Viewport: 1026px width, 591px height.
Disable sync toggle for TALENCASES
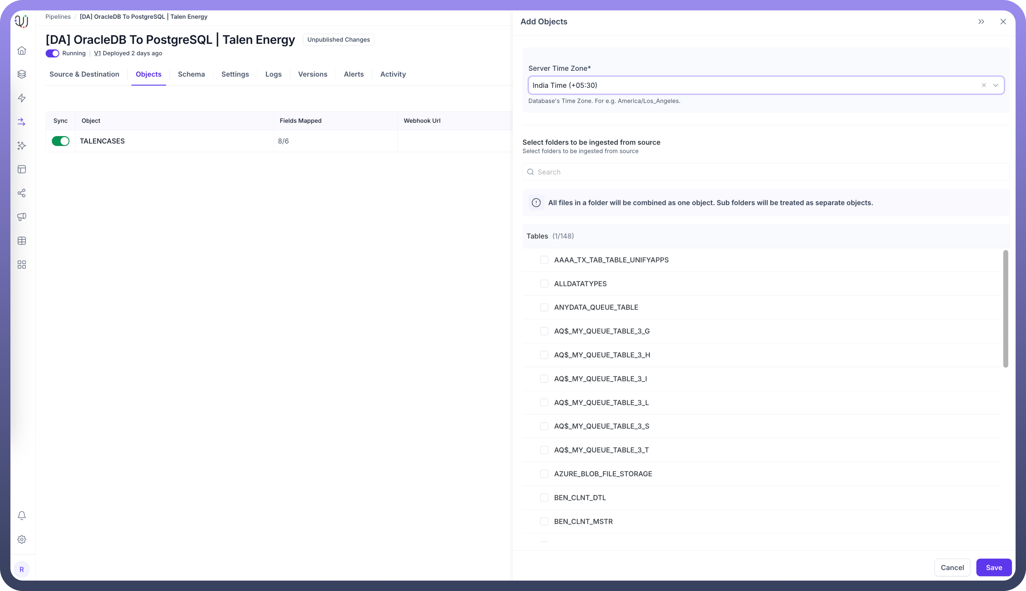tap(60, 141)
